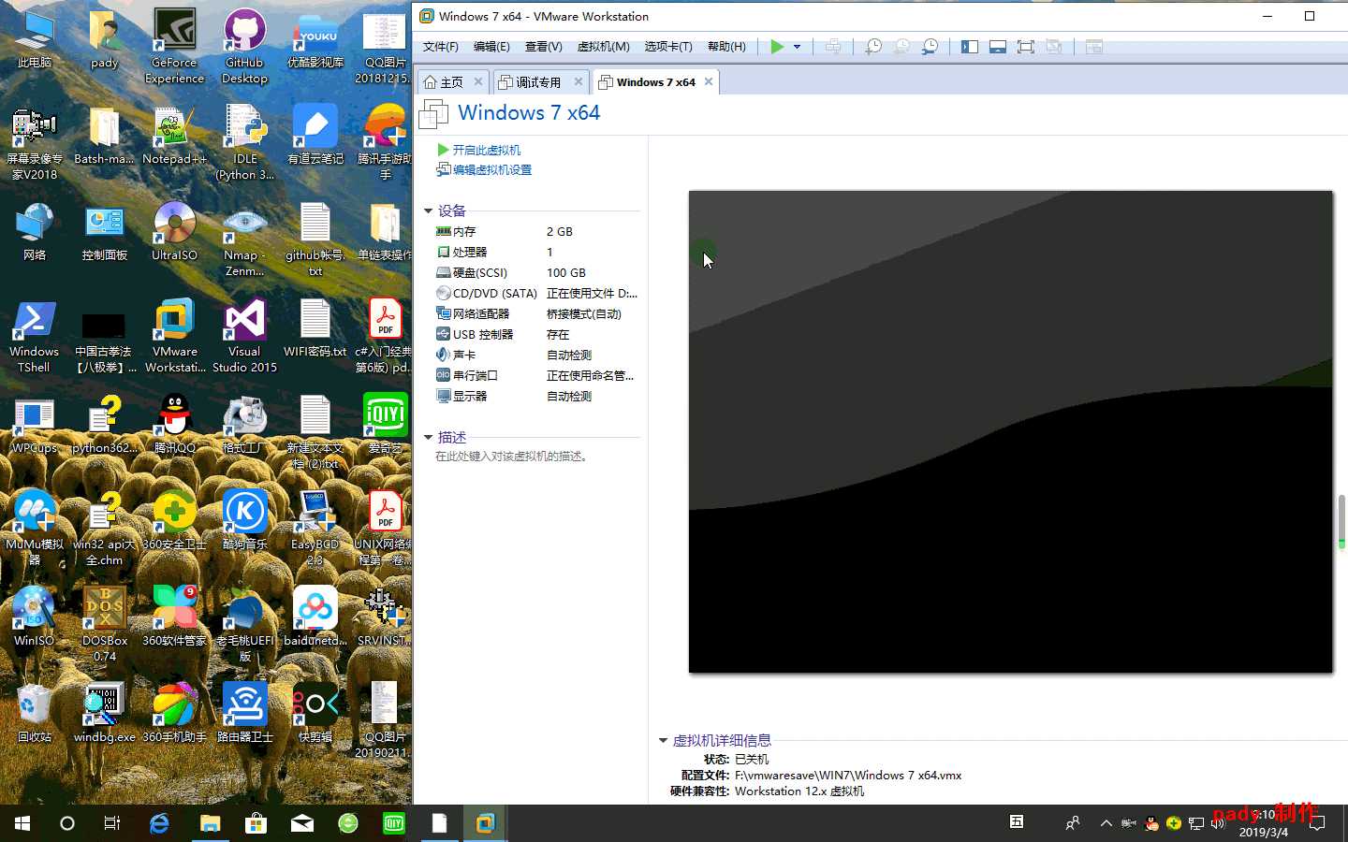Open the 360安全卫士 desktop icon

coord(174,520)
